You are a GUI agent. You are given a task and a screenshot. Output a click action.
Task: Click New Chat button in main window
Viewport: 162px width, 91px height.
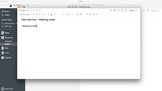97,5
